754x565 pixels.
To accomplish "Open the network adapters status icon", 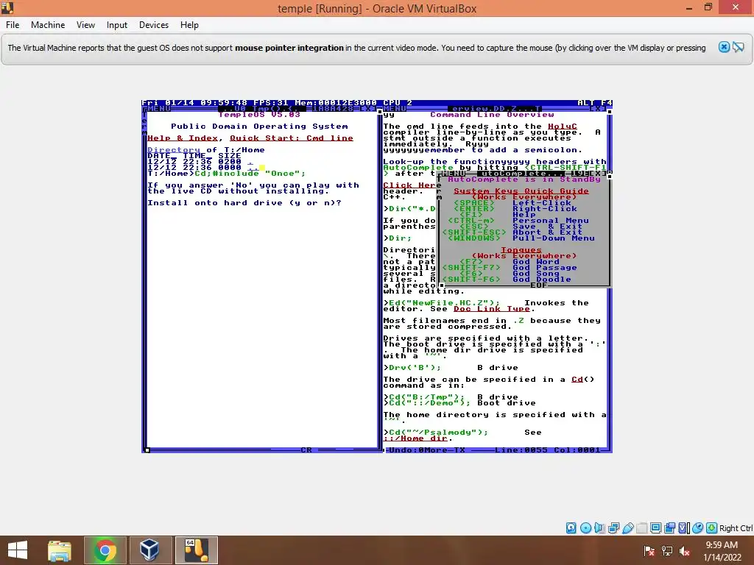I will tap(613, 528).
